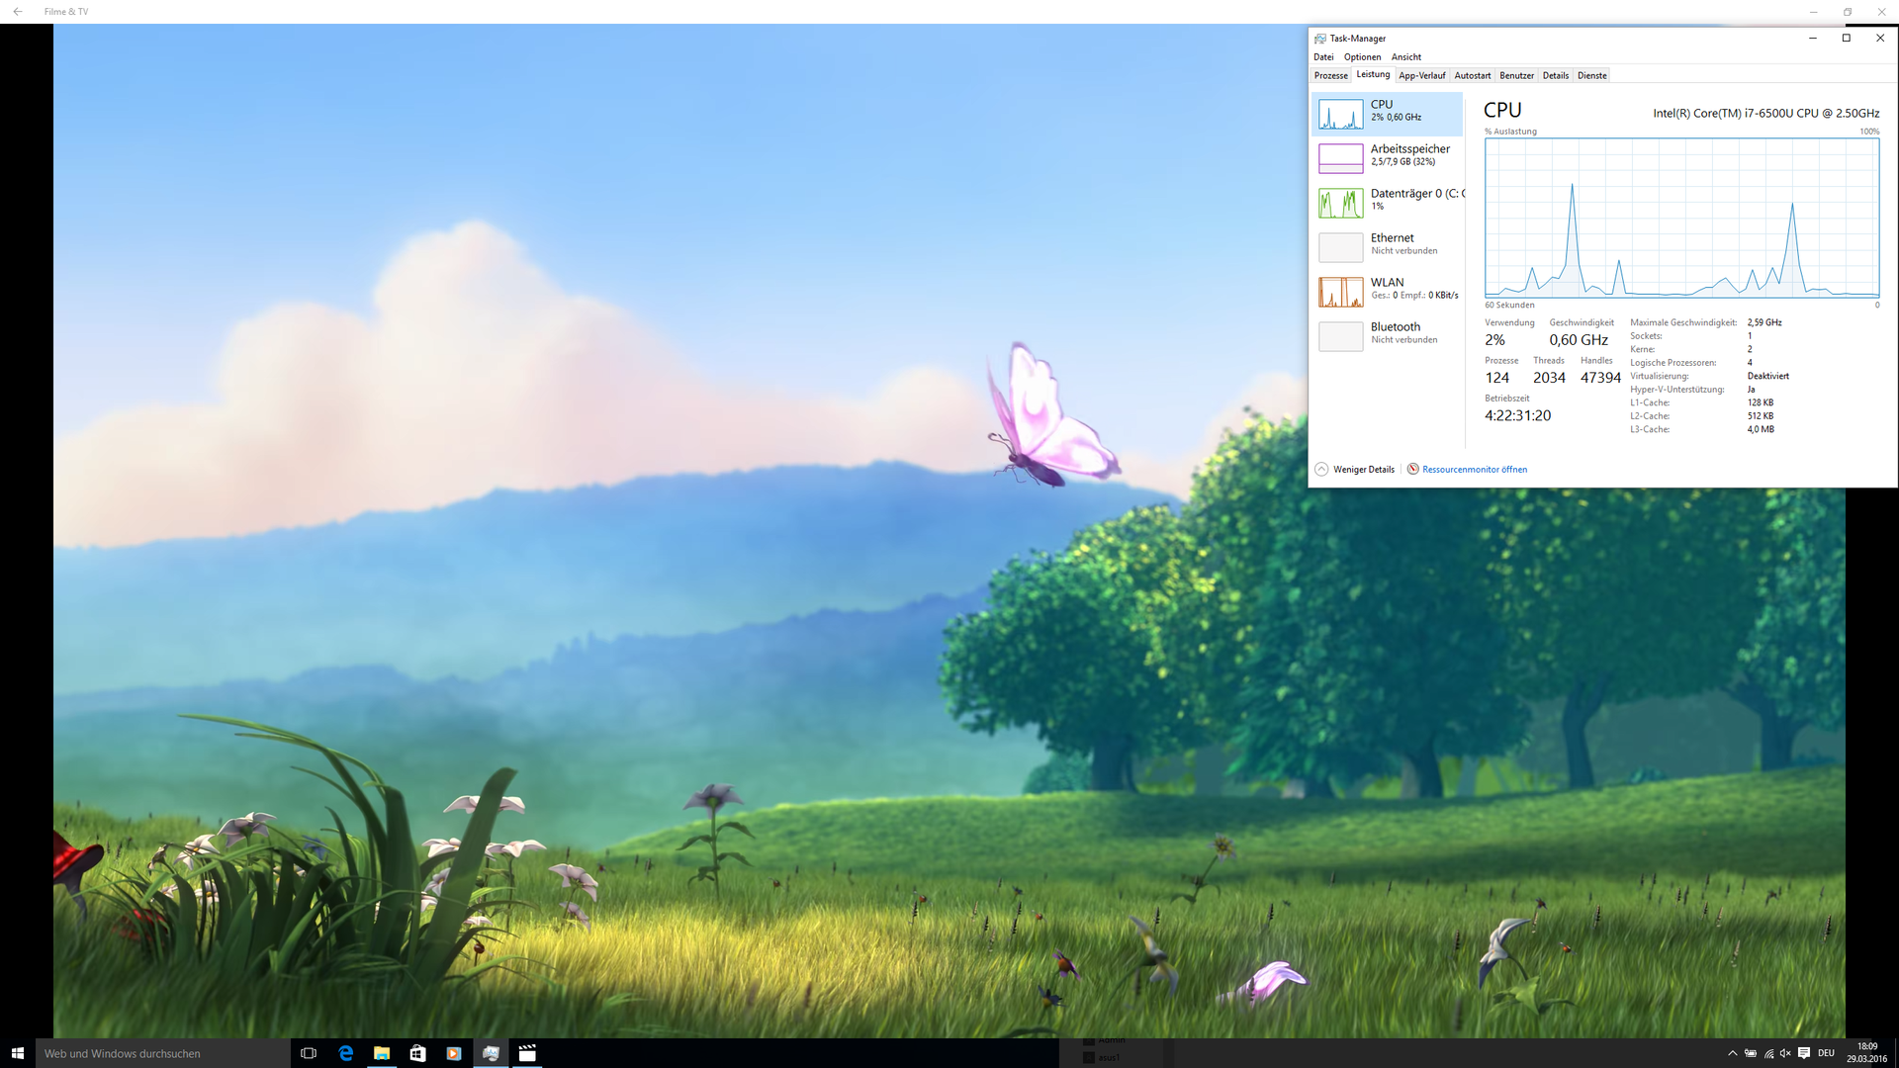The height and width of the screenshot is (1068, 1899).
Task: Open the Task View button on taskbar
Action: click(x=309, y=1053)
